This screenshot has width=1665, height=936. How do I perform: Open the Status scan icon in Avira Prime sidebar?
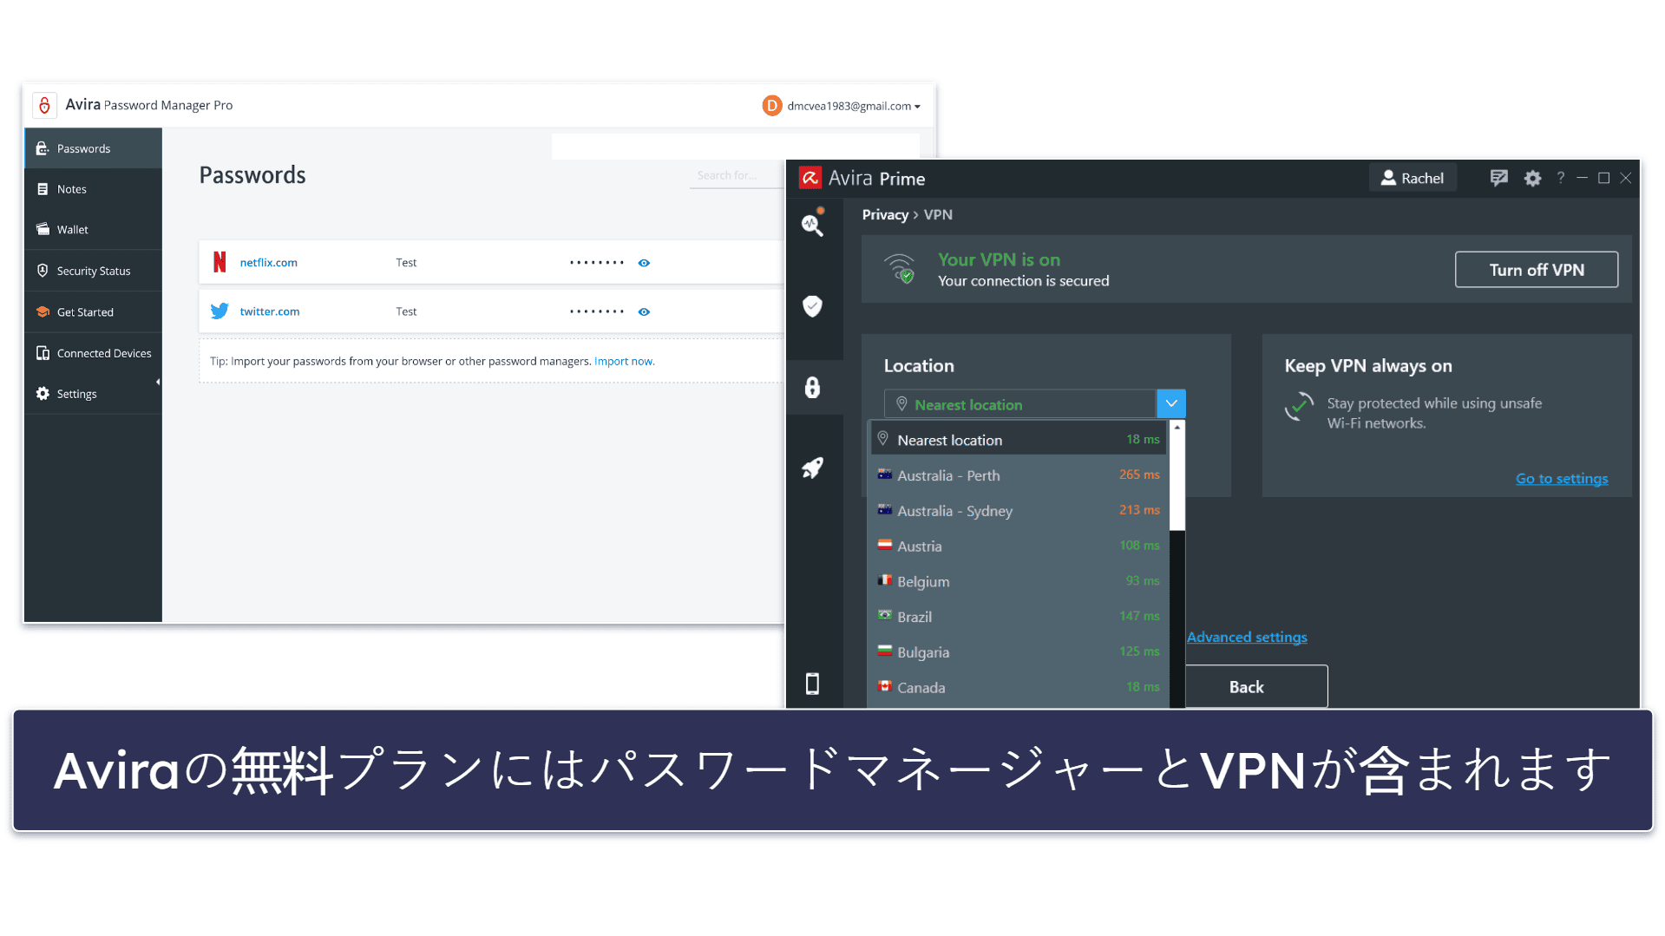click(x=813, y=225)
